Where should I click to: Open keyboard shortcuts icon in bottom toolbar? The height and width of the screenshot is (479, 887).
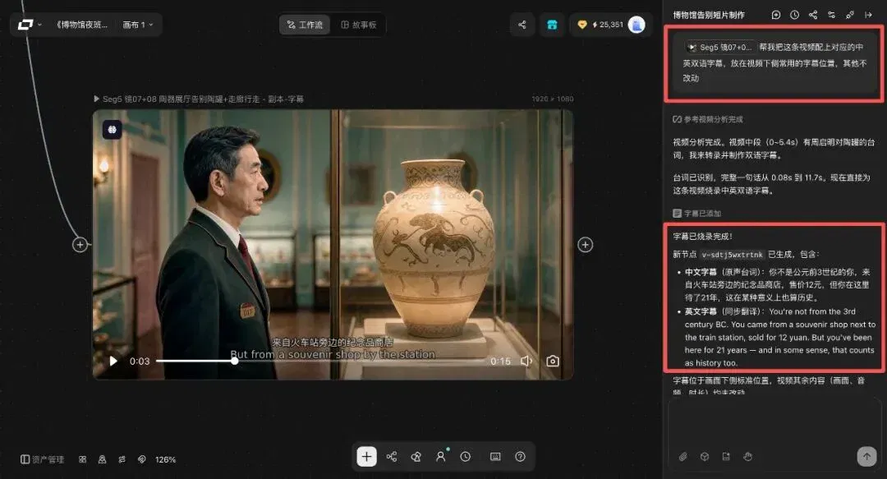[x=495, y=456]
